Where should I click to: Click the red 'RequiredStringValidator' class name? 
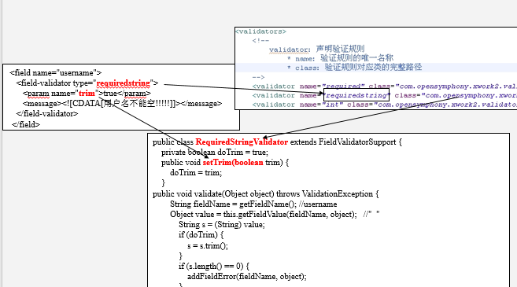[x=242, y=142]
